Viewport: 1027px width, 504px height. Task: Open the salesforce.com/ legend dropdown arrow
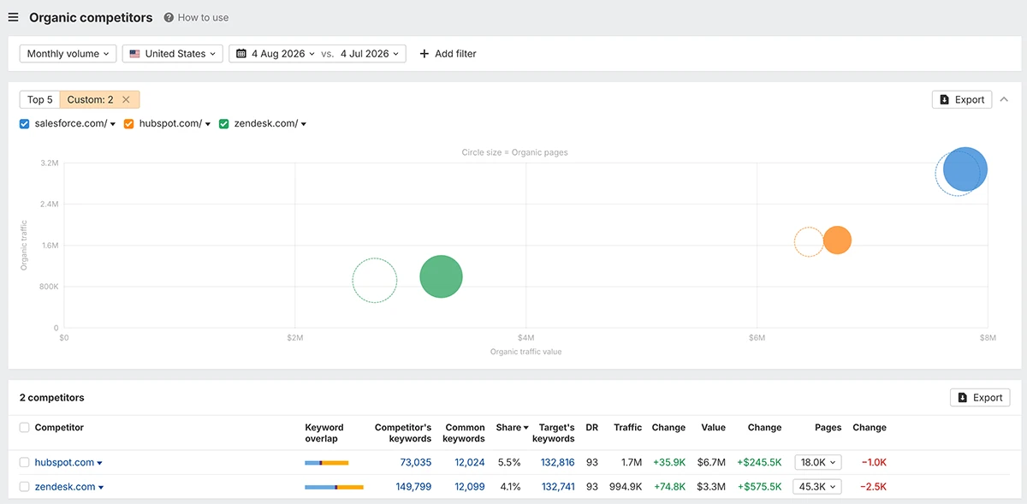[x=113, y=124]
